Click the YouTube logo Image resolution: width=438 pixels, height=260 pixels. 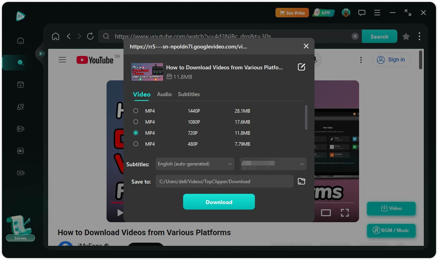click(95, 60)
